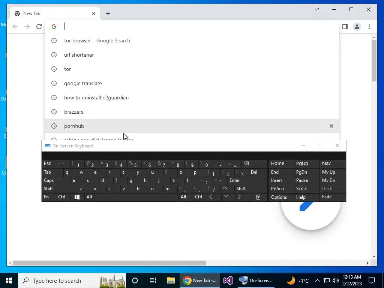Select 'how to uninstall e2guardian' suggestion
This screenshot has width=384, height=288.
192,97
